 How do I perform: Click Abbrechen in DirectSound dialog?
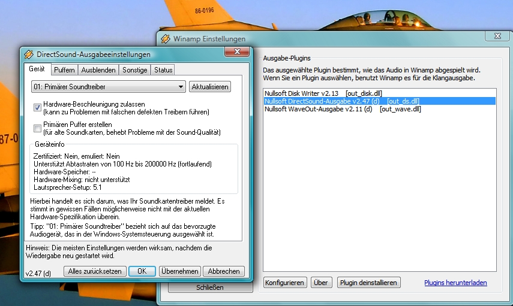[224, 271]
